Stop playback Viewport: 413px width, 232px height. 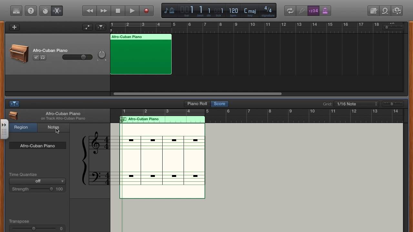tap(118, 11)
